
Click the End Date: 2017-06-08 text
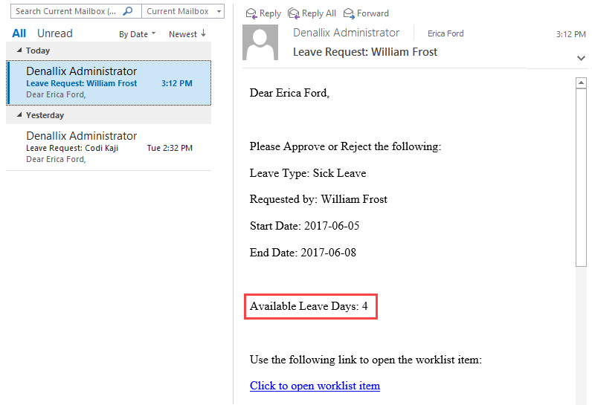coord(303,252)
